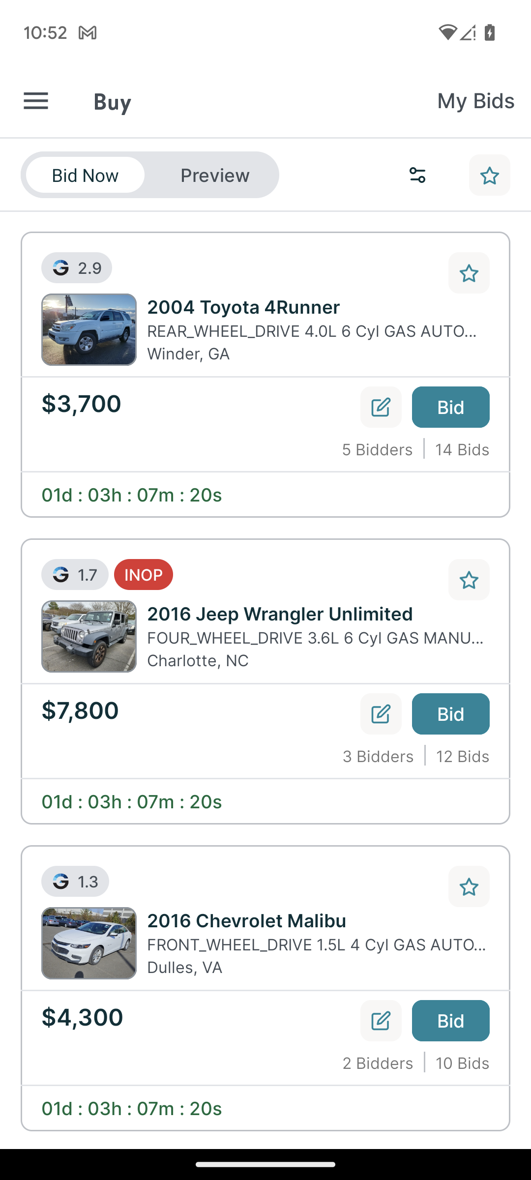The width and height of the screenshot is (531, 1180).
Task: Show favorited vehicles with top star icon
Action: tap(489, 175)
